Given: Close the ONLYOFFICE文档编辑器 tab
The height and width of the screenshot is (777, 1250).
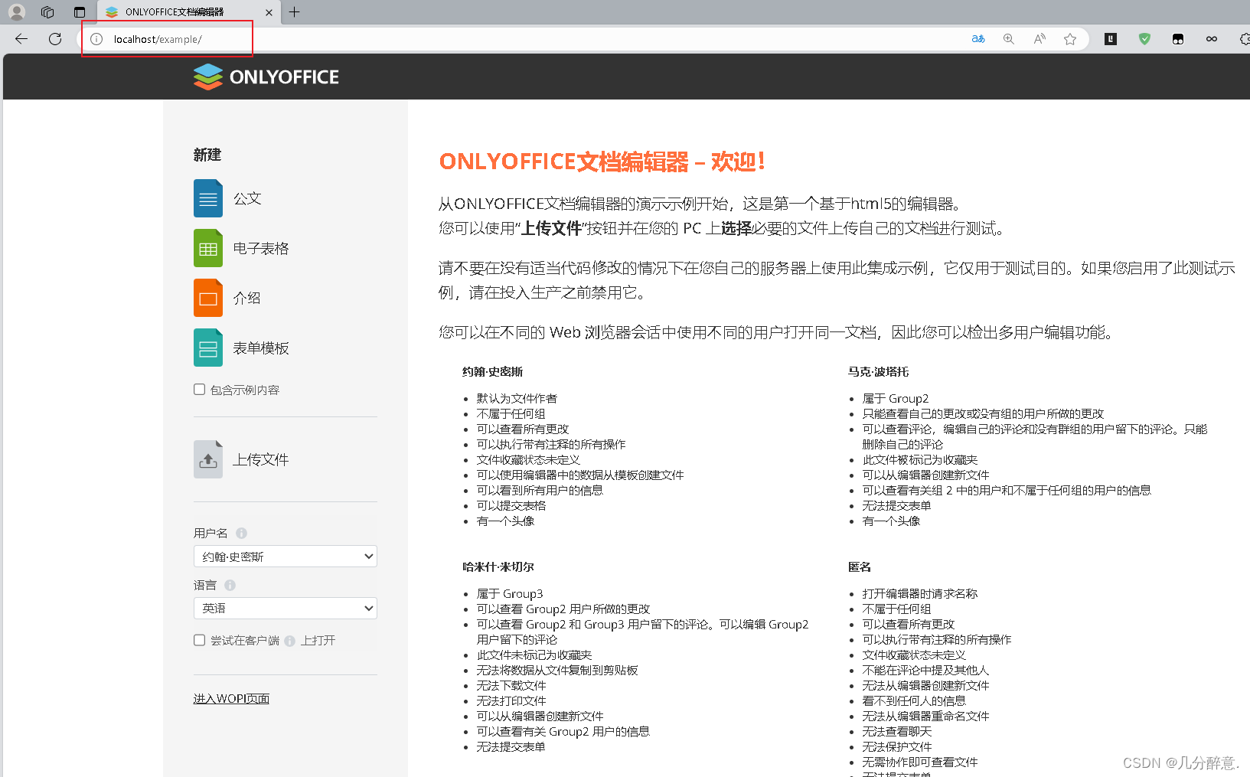Looking at the screenshot, I should (x=269, y=12).
